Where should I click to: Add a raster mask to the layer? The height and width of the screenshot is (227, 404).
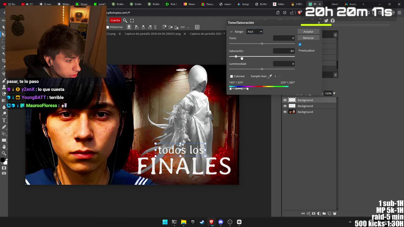pyautogui.click(x=313, y=213)
